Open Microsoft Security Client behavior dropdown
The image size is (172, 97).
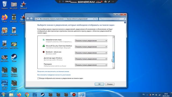[91, 47]
